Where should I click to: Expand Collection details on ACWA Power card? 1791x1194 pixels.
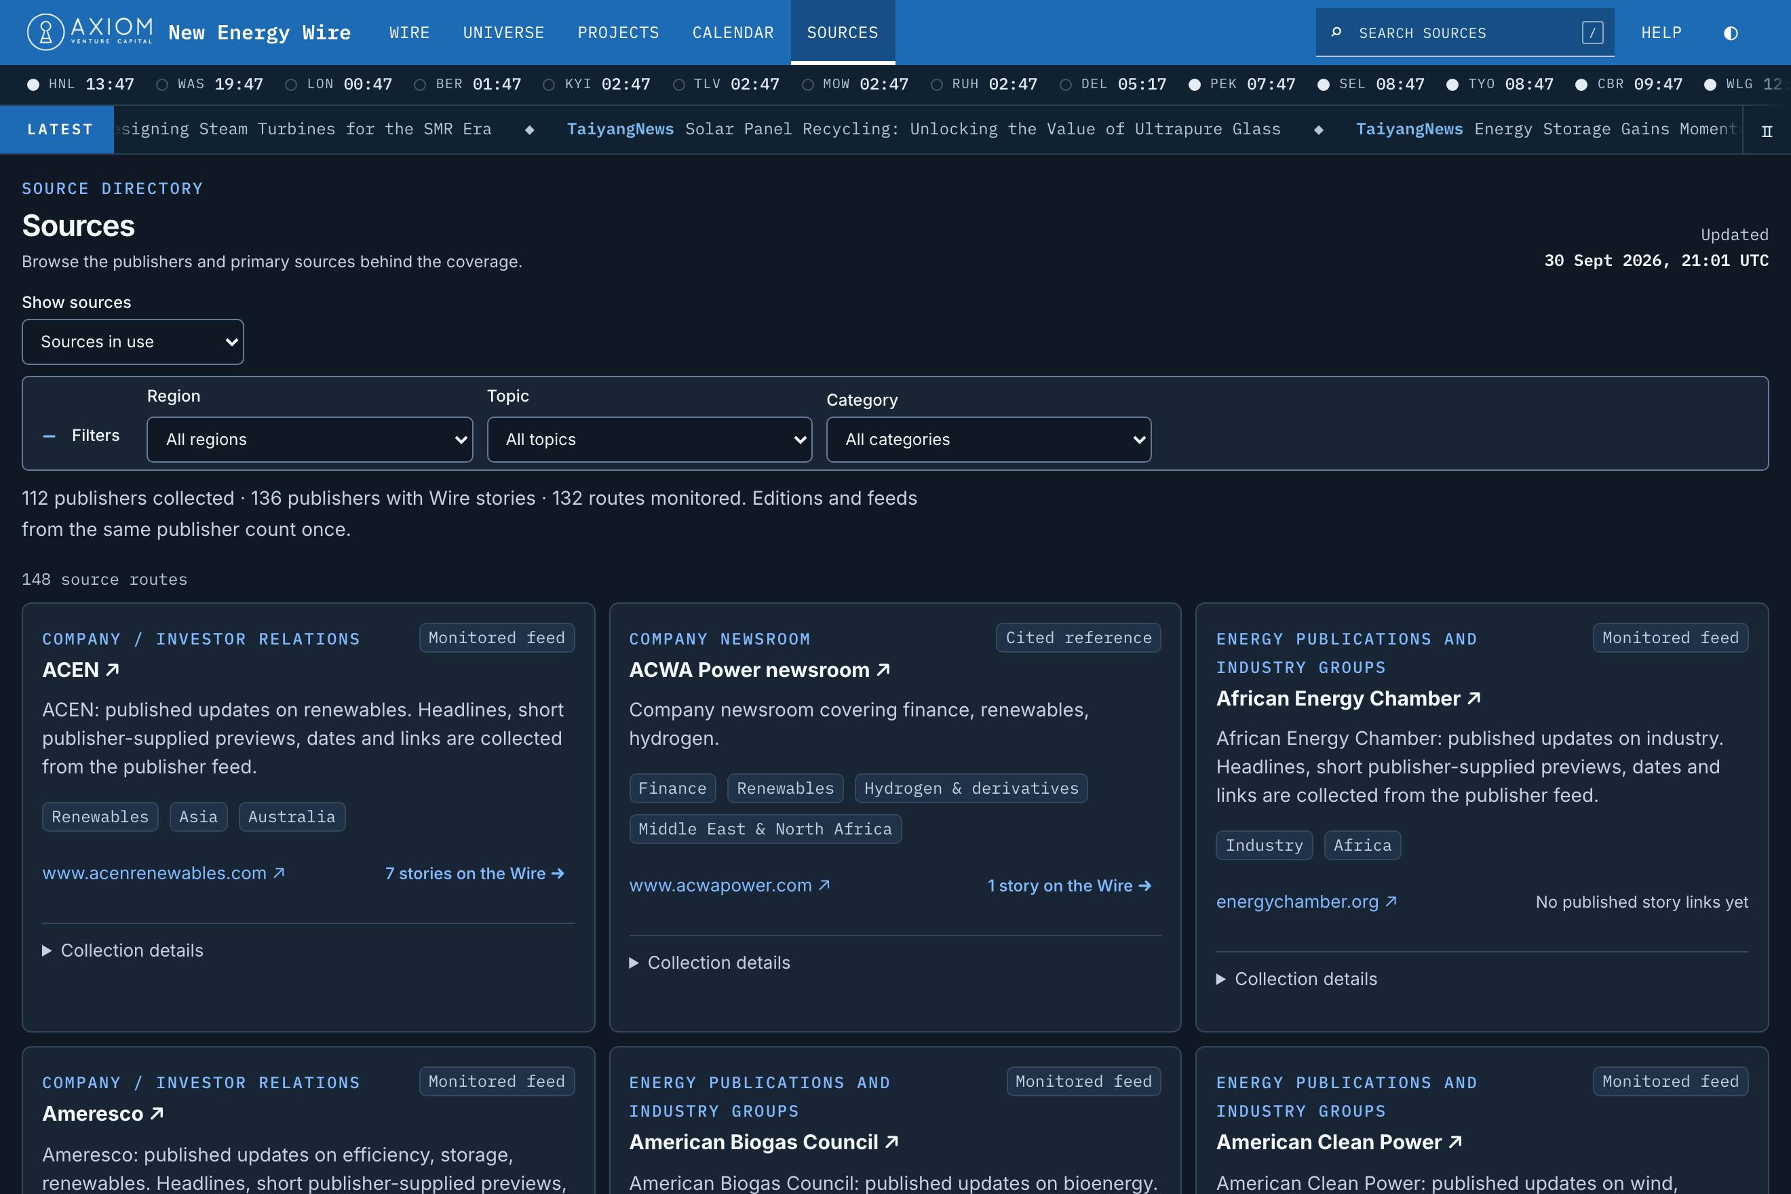(710, 963)
